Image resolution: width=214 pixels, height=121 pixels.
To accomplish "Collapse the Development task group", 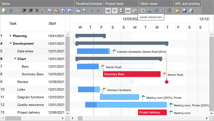I will point(11,43).
